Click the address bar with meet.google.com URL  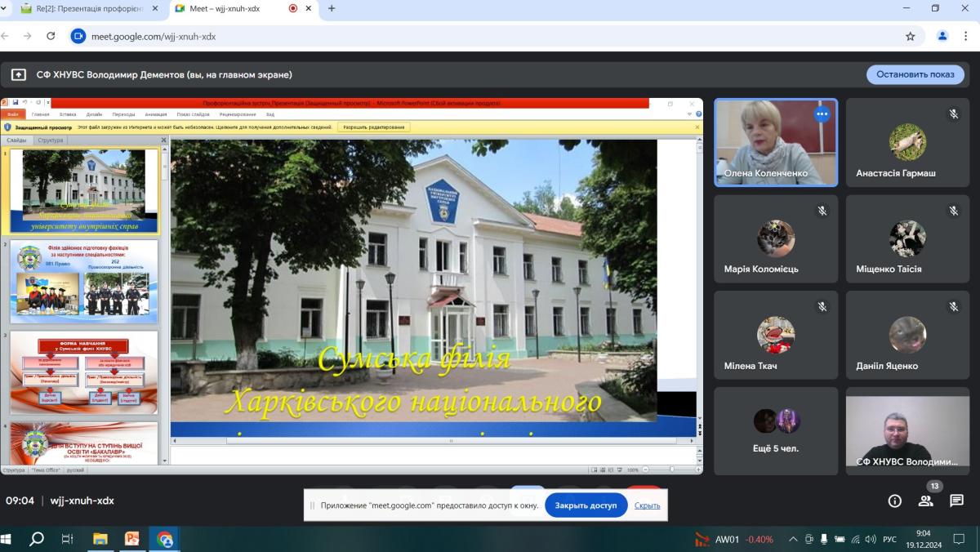coord(490,36)
